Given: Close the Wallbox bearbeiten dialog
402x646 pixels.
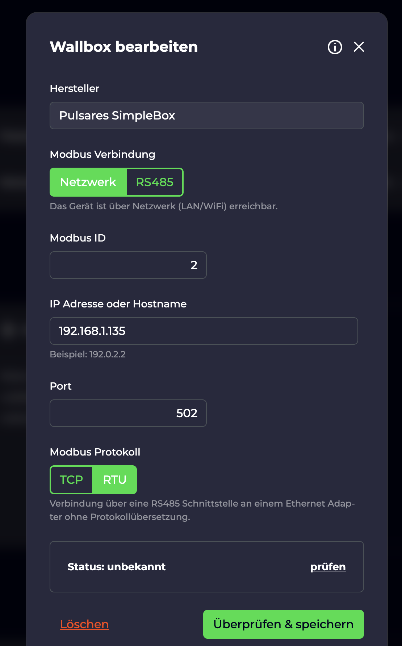Looking at the screenshot, I should click(359, 47).
